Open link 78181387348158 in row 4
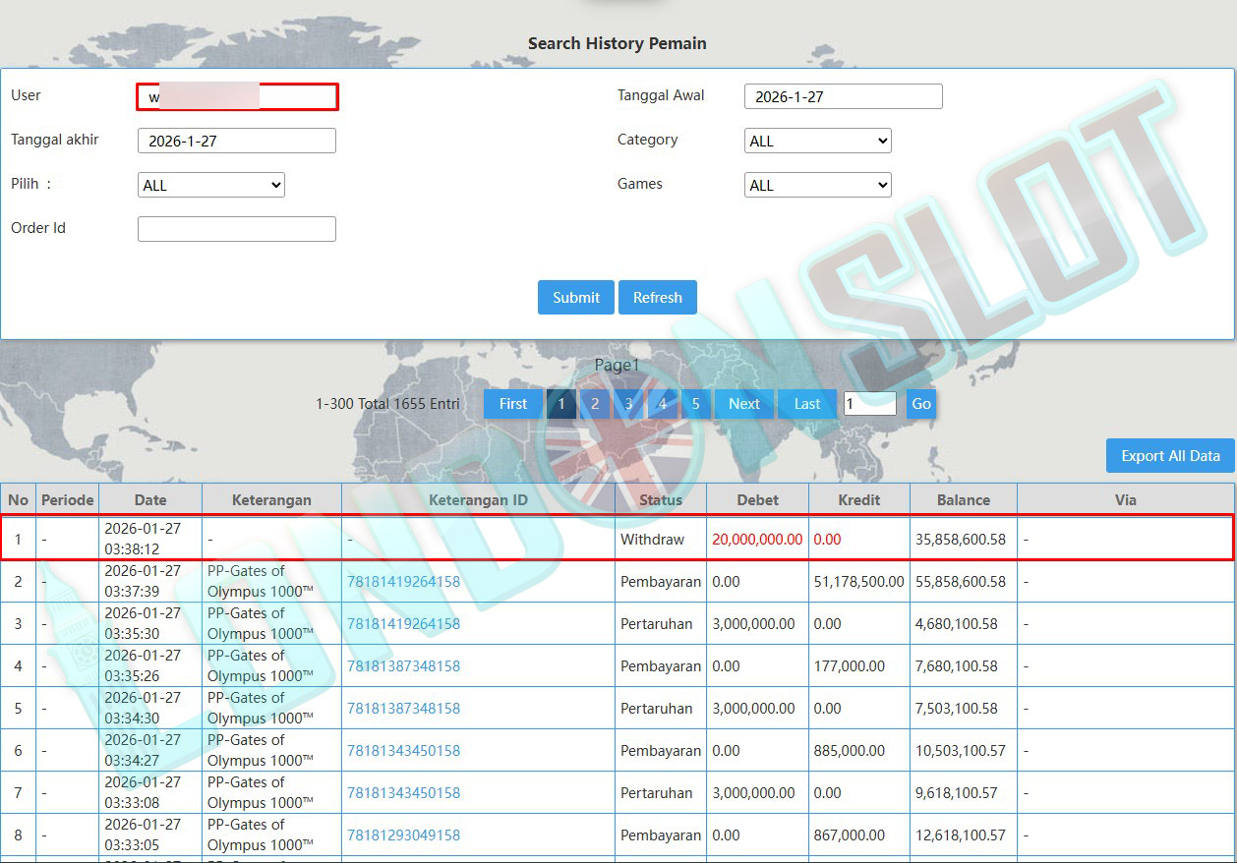Viewport: 1237px width, 863px height. (403, 666)
